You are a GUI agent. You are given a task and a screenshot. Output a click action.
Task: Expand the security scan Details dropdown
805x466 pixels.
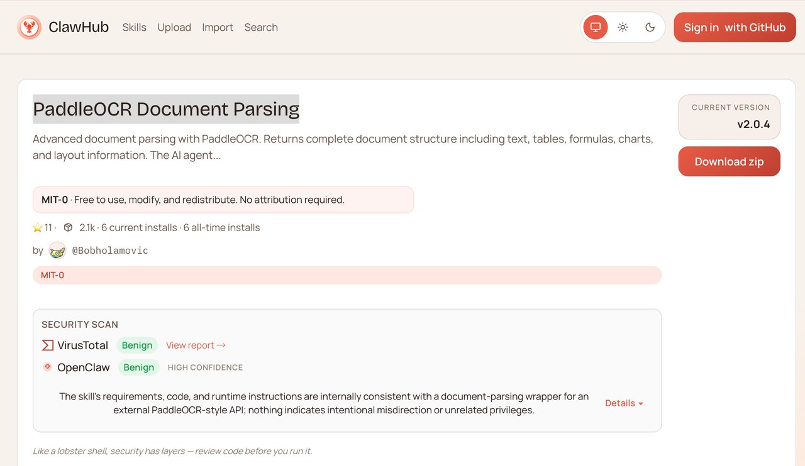(624, 403)
